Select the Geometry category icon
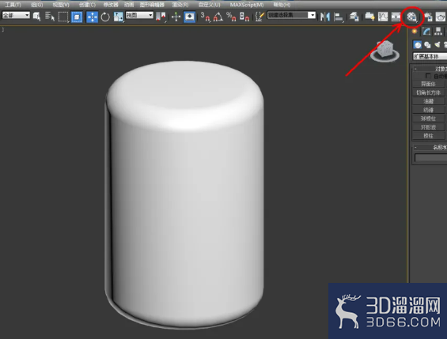The height and width of the screenshot is (339, 447). (x=418, y=45)
